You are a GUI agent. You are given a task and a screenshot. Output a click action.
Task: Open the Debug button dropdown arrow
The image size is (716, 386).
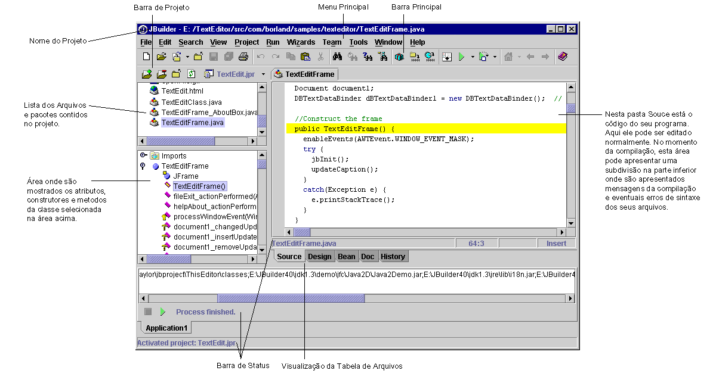click(495, 57)
